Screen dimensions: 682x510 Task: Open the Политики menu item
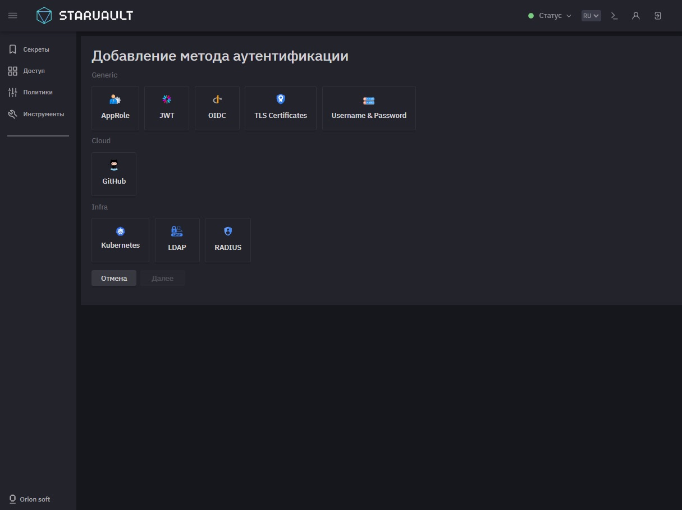click(x=38, y=92)
